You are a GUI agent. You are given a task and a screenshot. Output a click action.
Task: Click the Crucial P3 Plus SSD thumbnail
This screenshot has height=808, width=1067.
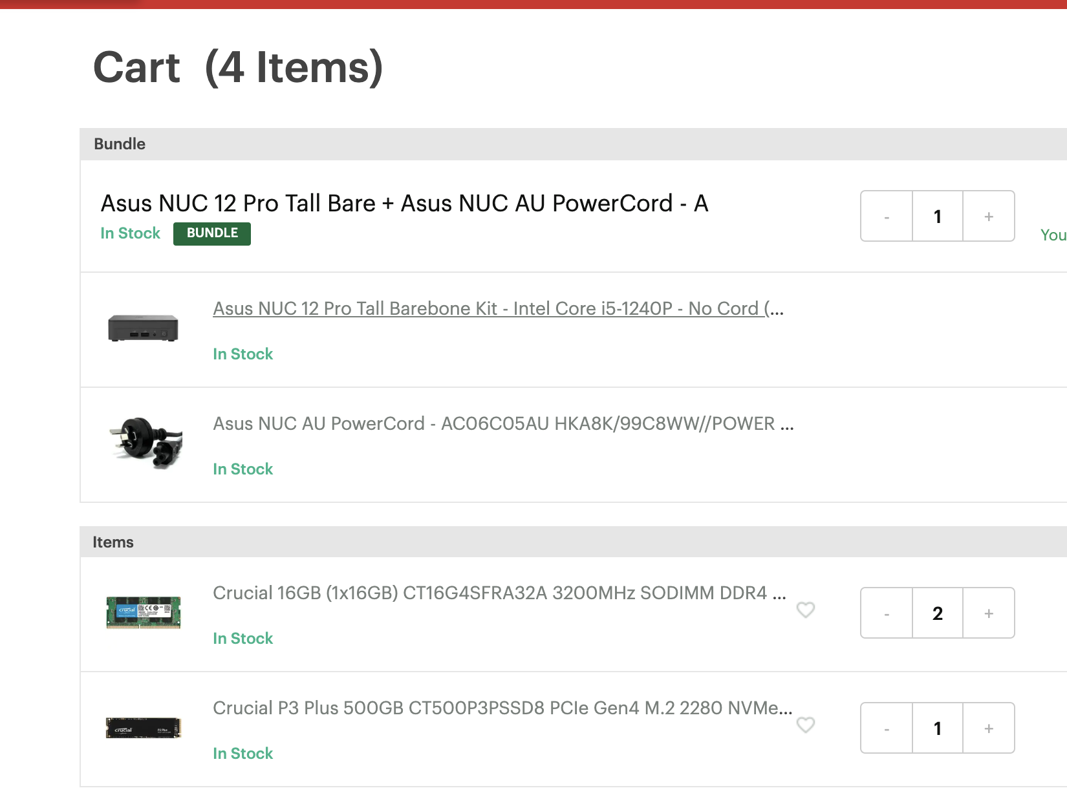tap(143, 728)
